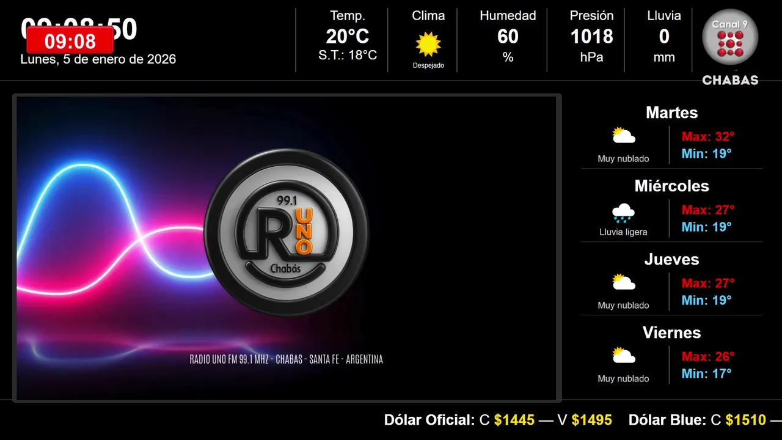Click the pressure value 1018

click(591, 37)
